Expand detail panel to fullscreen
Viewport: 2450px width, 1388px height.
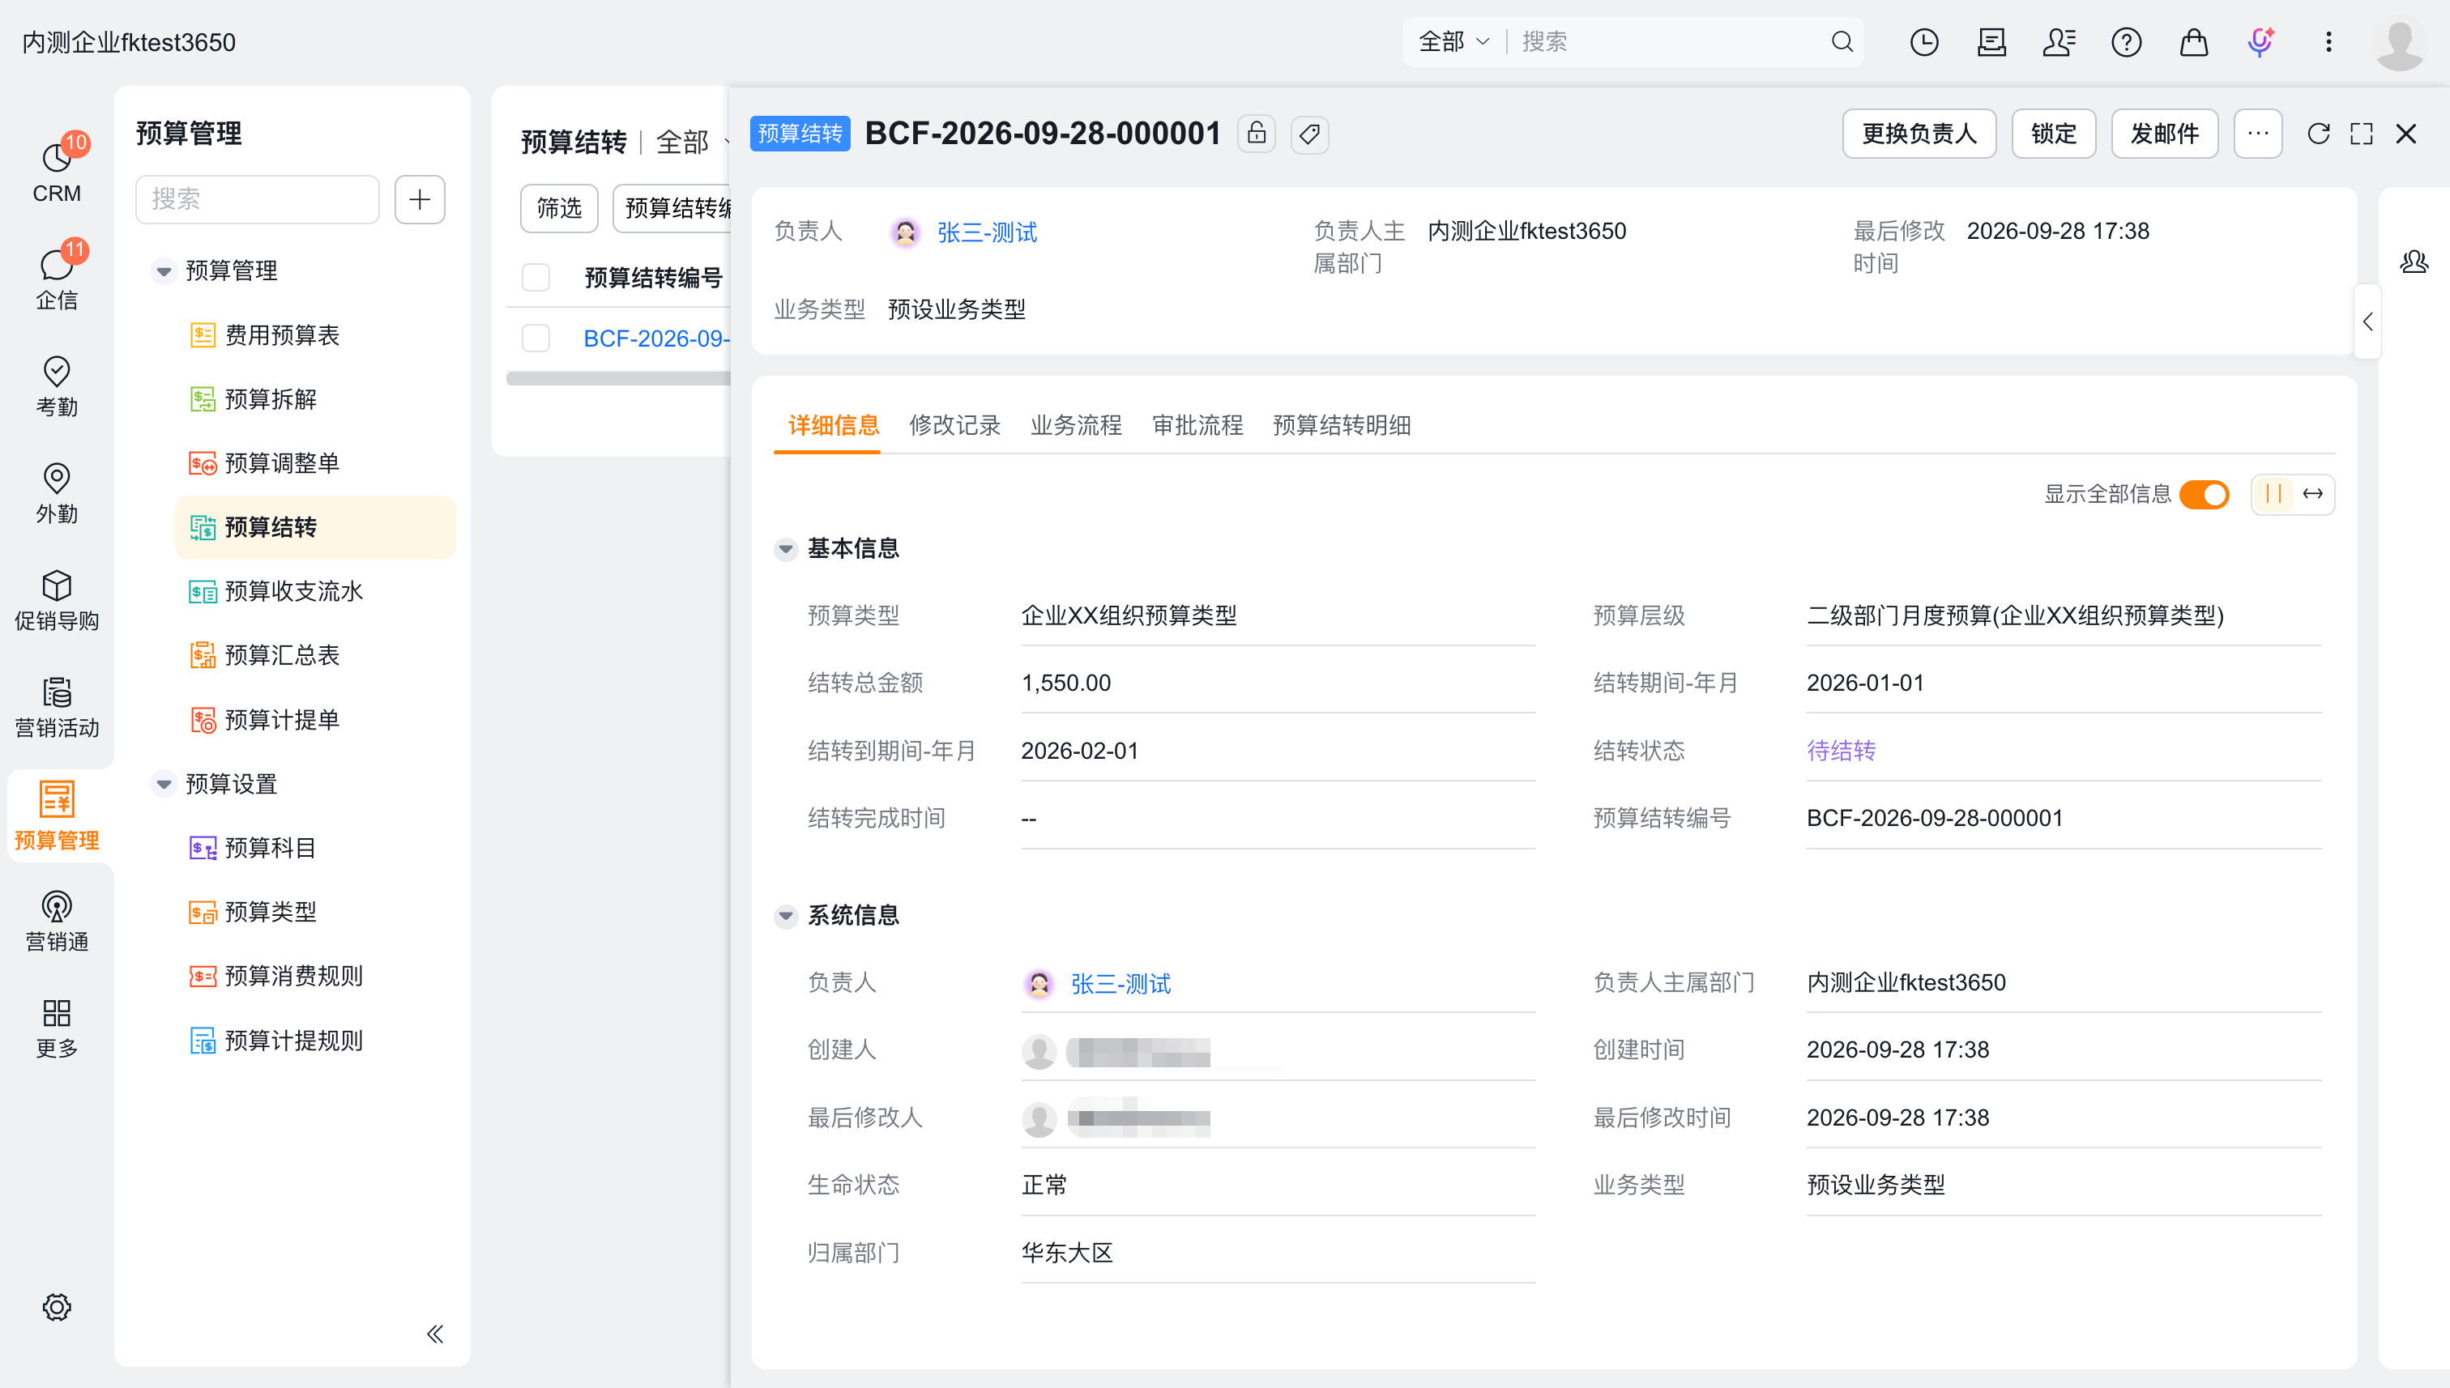(x=2362, y=134)
